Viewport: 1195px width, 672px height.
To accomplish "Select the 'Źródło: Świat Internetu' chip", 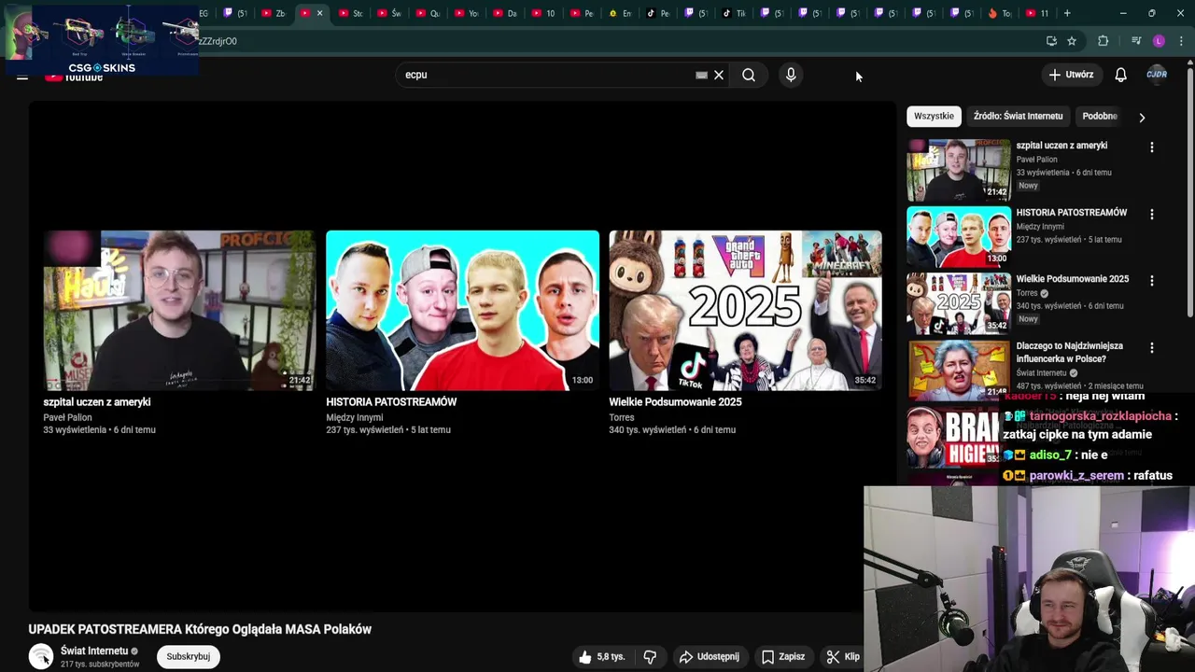I will pyautogui.click(x=1018, y=116).
